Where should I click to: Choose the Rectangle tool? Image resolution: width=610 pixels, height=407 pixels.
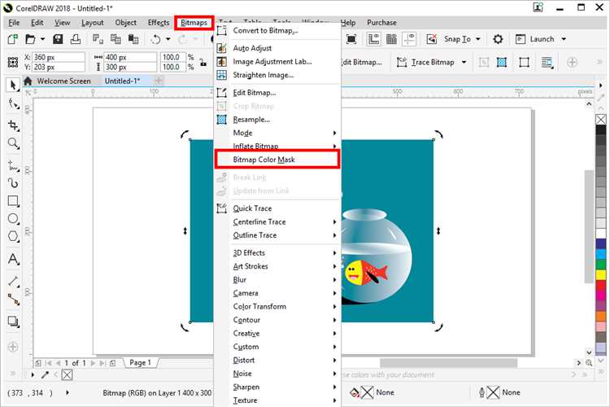[x=13, y=200]
